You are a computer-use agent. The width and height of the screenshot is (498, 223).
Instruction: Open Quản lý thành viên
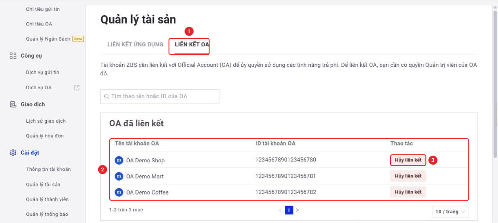coord(47,199)
